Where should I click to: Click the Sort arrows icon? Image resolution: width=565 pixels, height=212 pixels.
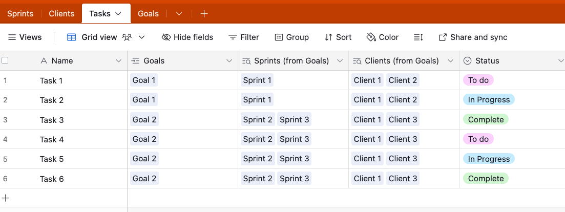click(x=328, y=37)
